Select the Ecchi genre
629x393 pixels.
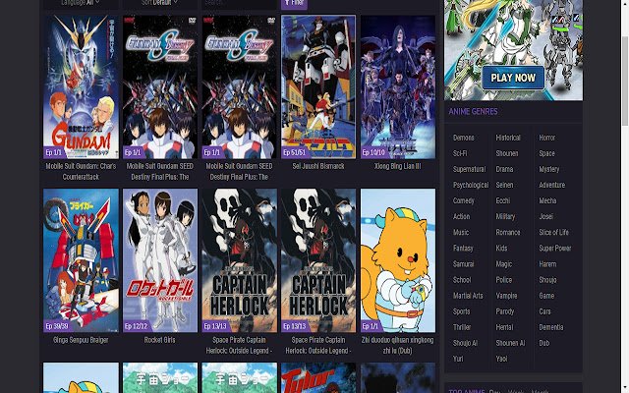point(503,200)
